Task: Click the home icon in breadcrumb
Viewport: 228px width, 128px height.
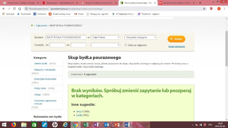Action: 32,26
